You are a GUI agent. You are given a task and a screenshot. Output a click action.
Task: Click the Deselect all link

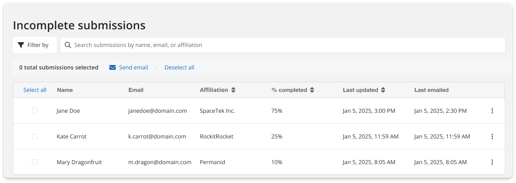click(179, 67)
